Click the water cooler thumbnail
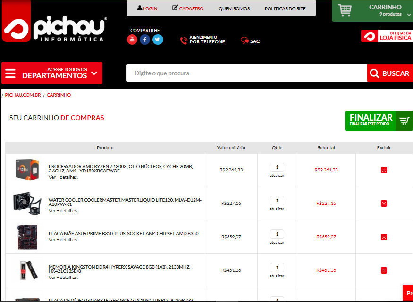The height and width of the screenshot is (302, 413). (x=27, y=203)
